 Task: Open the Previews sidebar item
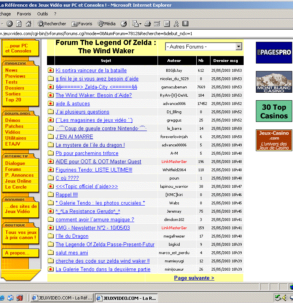[x=15, y=76]
